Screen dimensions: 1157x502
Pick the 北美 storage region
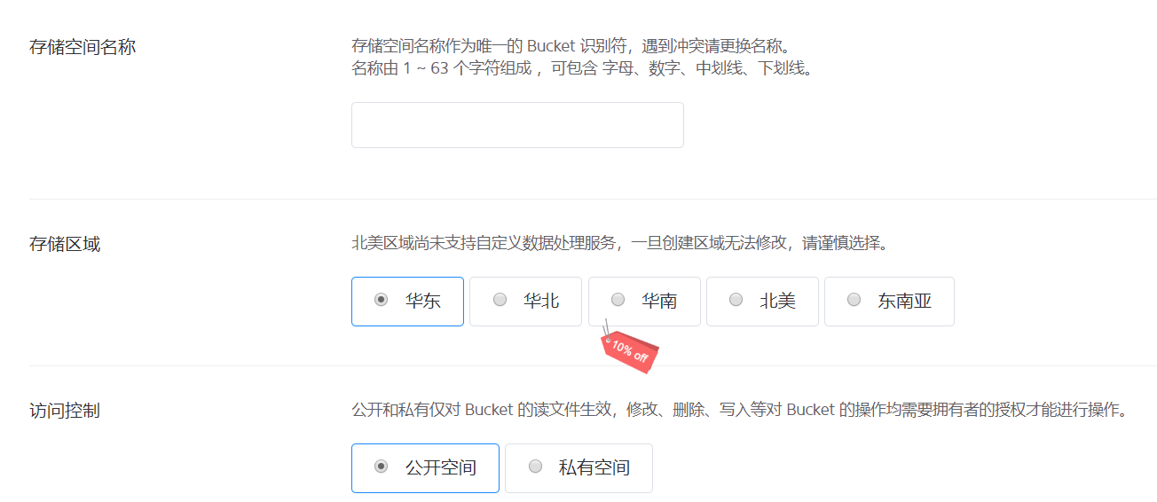(x=762, y=302)
